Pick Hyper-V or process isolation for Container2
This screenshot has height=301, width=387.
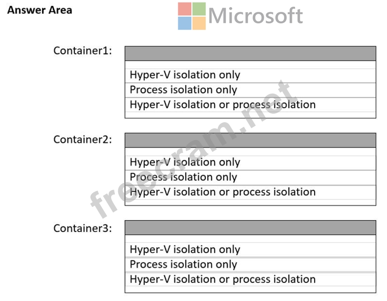(223, 192)
